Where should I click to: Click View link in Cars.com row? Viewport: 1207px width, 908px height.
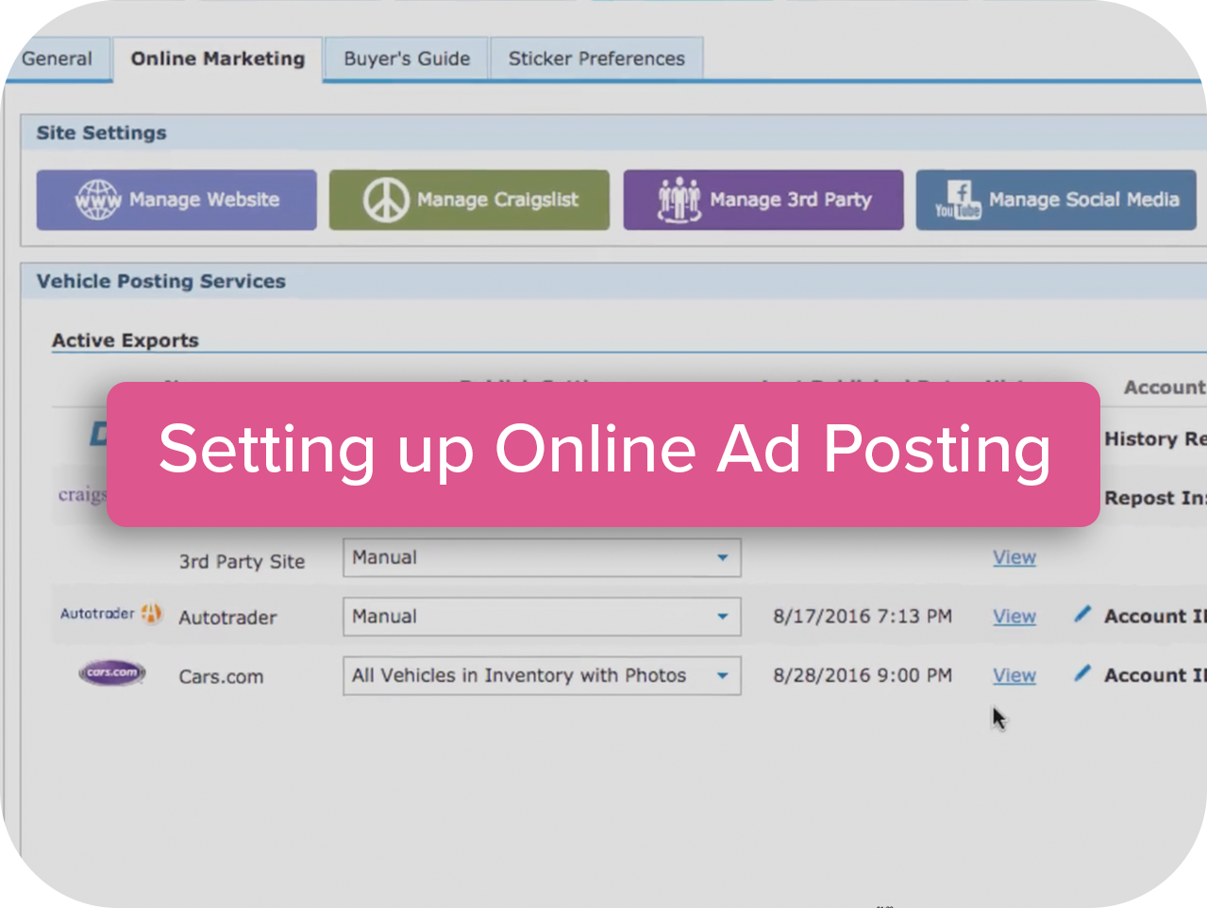tap(1014, 676)
